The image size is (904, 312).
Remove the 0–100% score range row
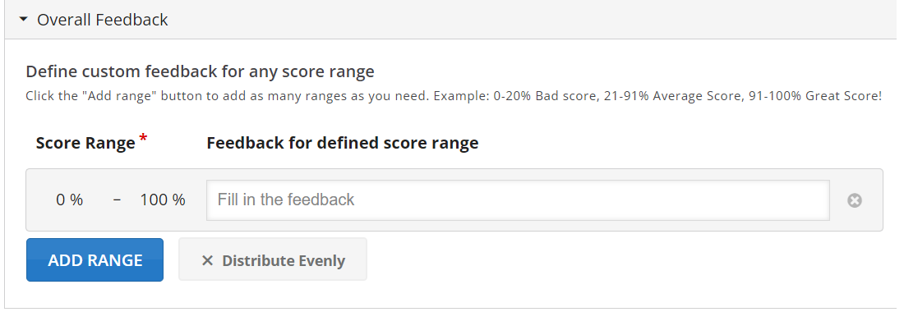(x=855, y=200)
